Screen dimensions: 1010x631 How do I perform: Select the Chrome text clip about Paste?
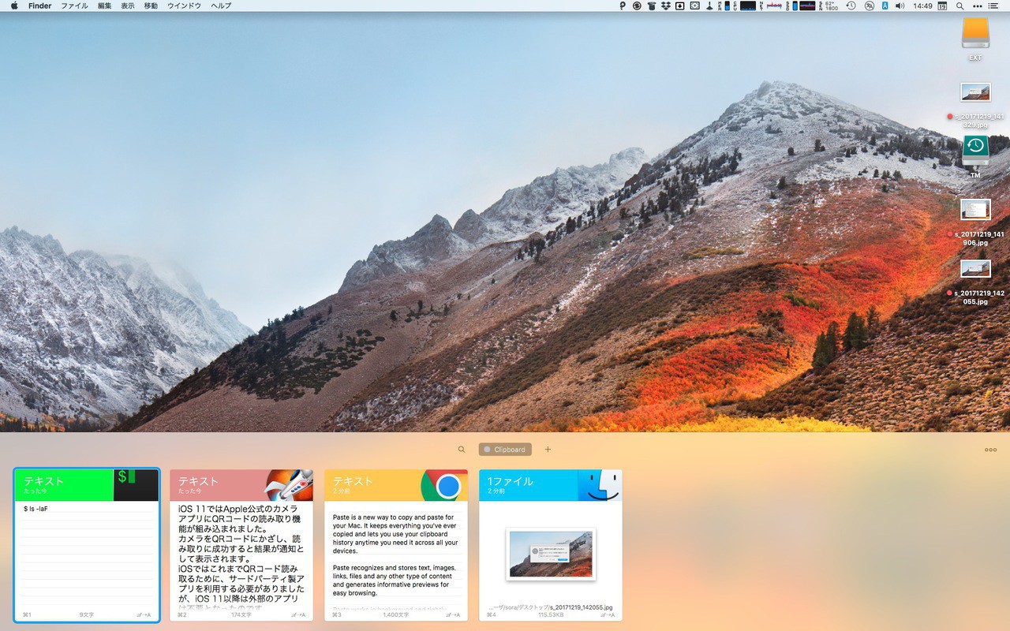coord(396,545)
